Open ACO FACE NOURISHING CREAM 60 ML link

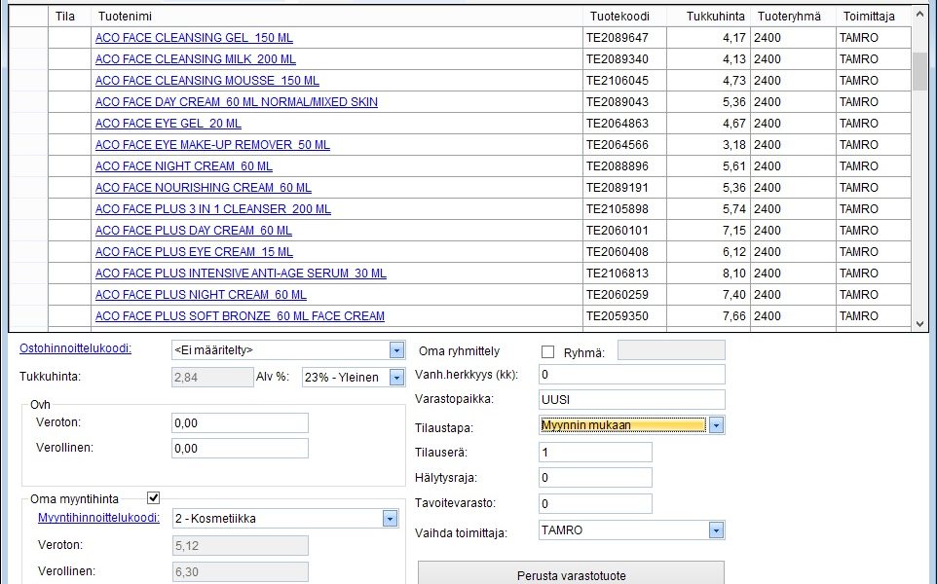[204, 188]
